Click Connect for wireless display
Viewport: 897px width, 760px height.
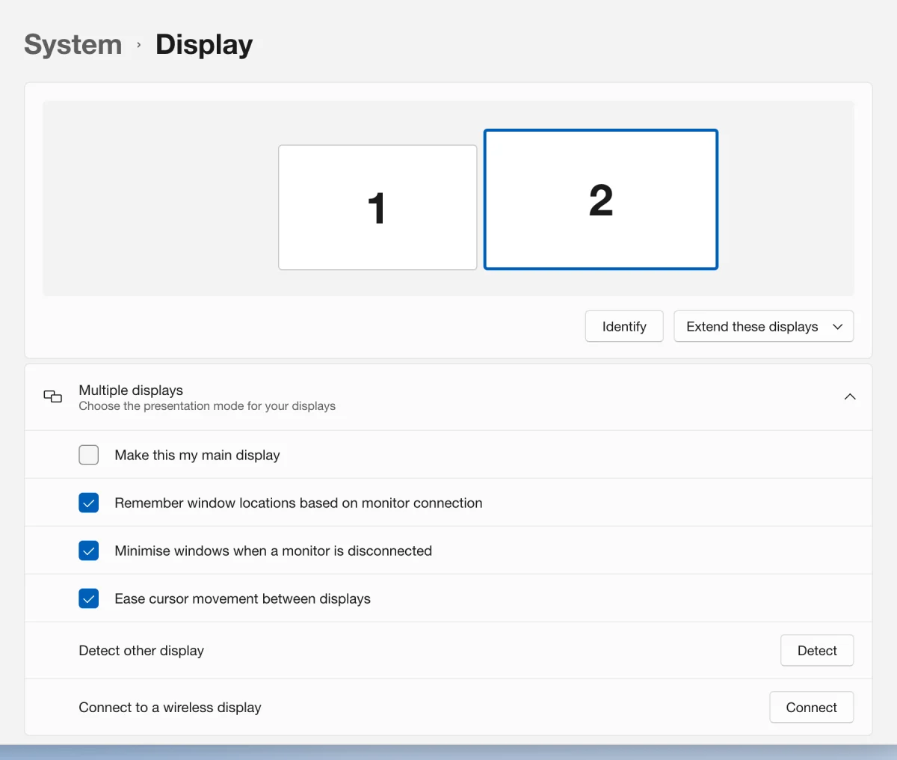(811, 707)
